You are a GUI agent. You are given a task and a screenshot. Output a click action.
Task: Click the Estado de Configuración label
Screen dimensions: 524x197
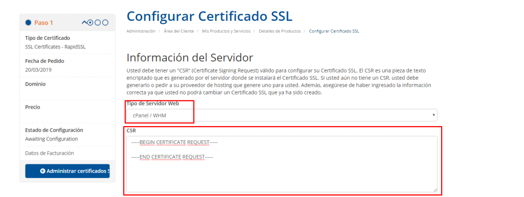click(x=54, y=130)
